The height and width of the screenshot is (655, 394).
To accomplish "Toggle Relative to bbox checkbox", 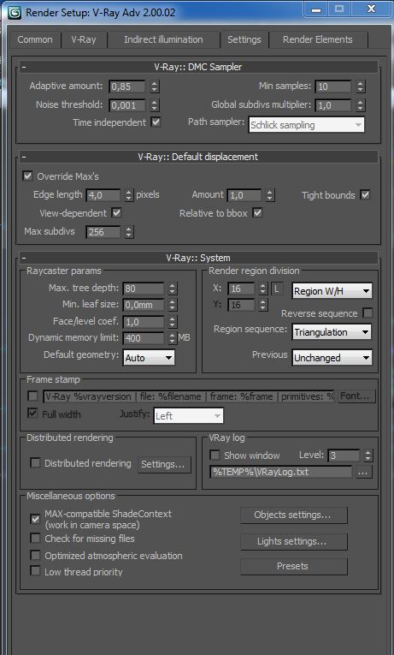I will point(257,212).
